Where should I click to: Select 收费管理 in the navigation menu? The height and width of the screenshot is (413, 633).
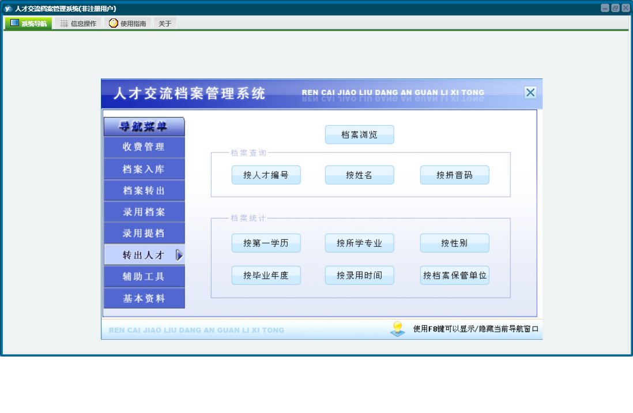pyautogui.click(x=144, y=147)
